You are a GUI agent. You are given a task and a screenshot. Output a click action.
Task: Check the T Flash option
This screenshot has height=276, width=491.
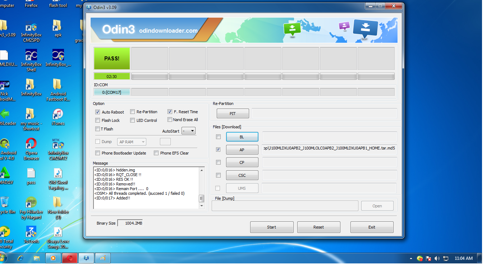pyautogui.click(x=98, y=129)
